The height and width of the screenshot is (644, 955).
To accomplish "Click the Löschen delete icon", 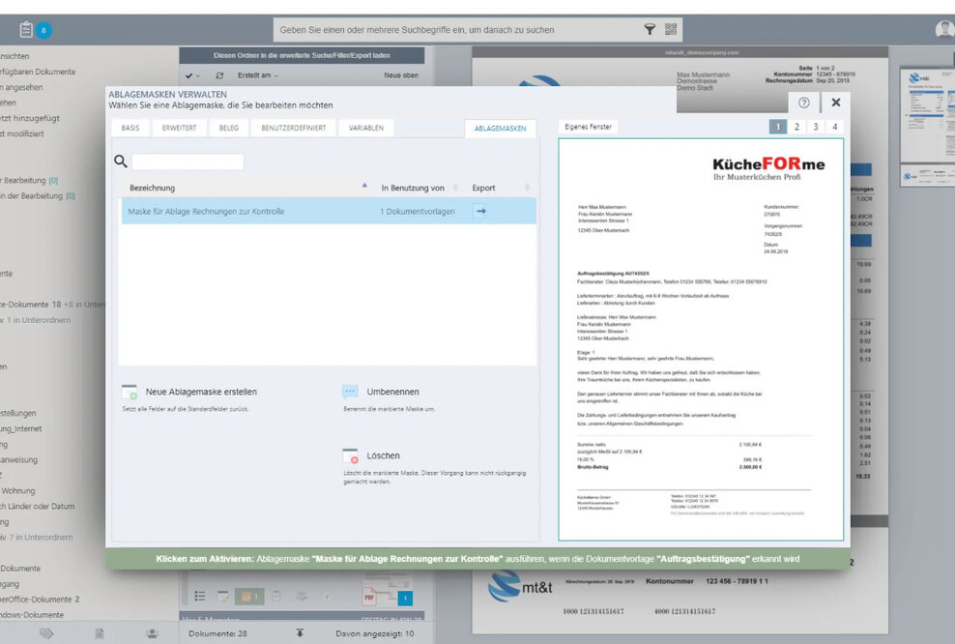I will coord(352,455).
